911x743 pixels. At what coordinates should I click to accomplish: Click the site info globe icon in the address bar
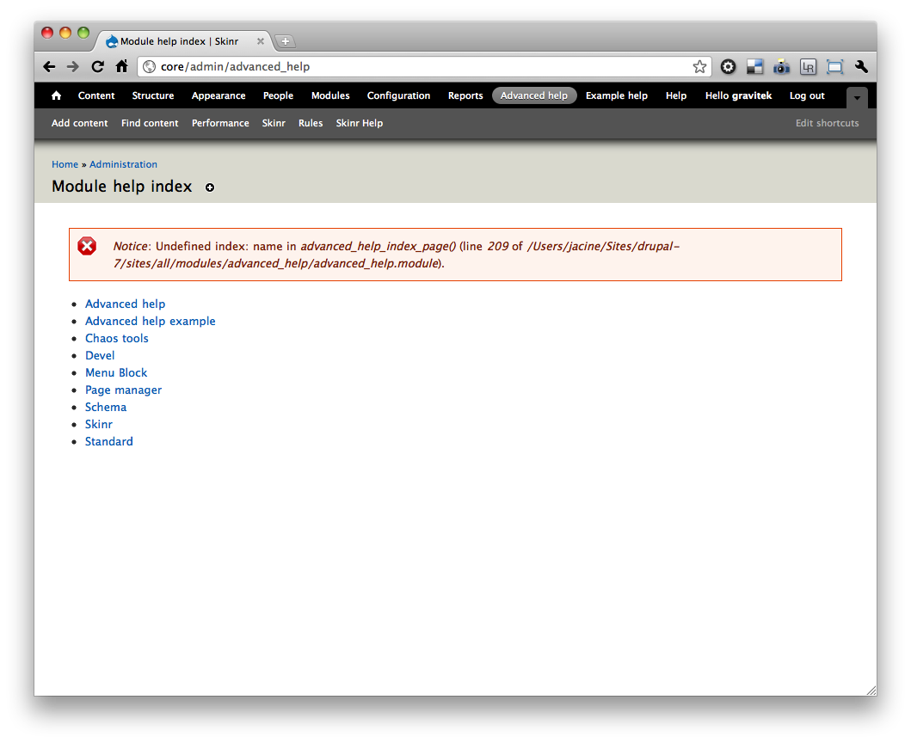click(x=150, y=67)
